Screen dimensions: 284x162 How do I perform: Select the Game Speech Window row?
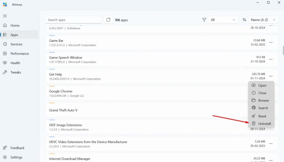[162, 59]
